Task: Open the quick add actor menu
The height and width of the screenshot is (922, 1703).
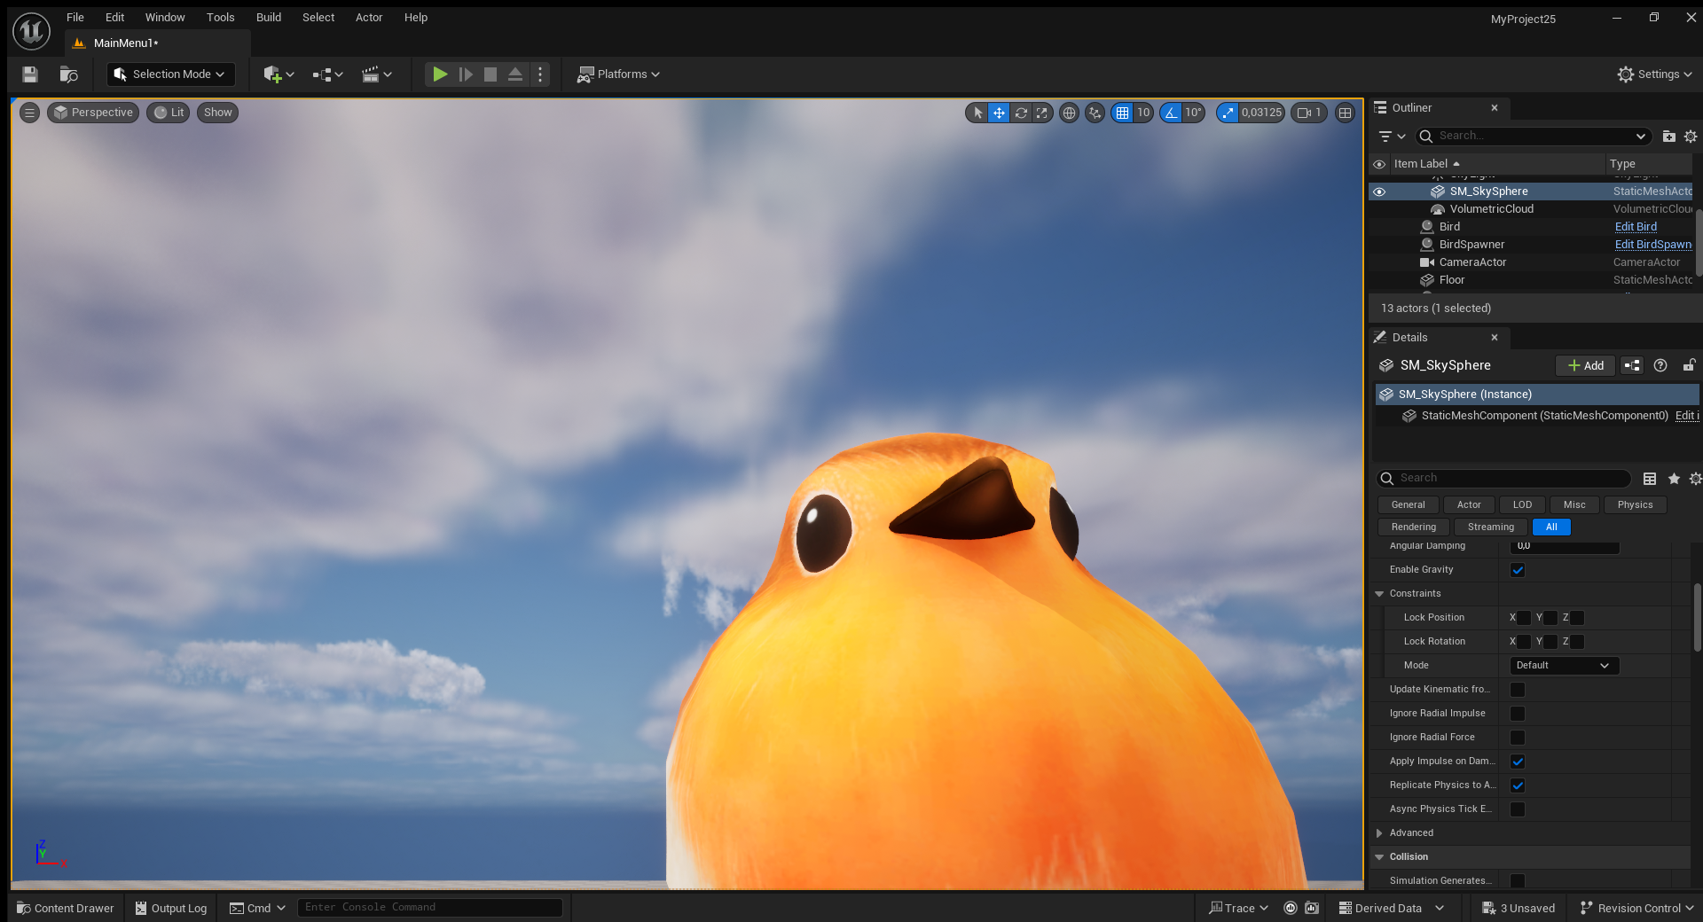Action: (x=278, y=74)
